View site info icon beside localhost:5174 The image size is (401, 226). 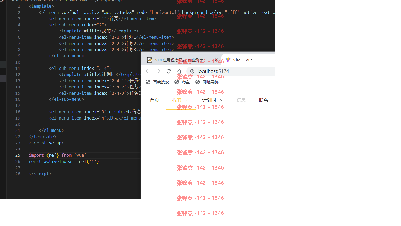point(192,71)
